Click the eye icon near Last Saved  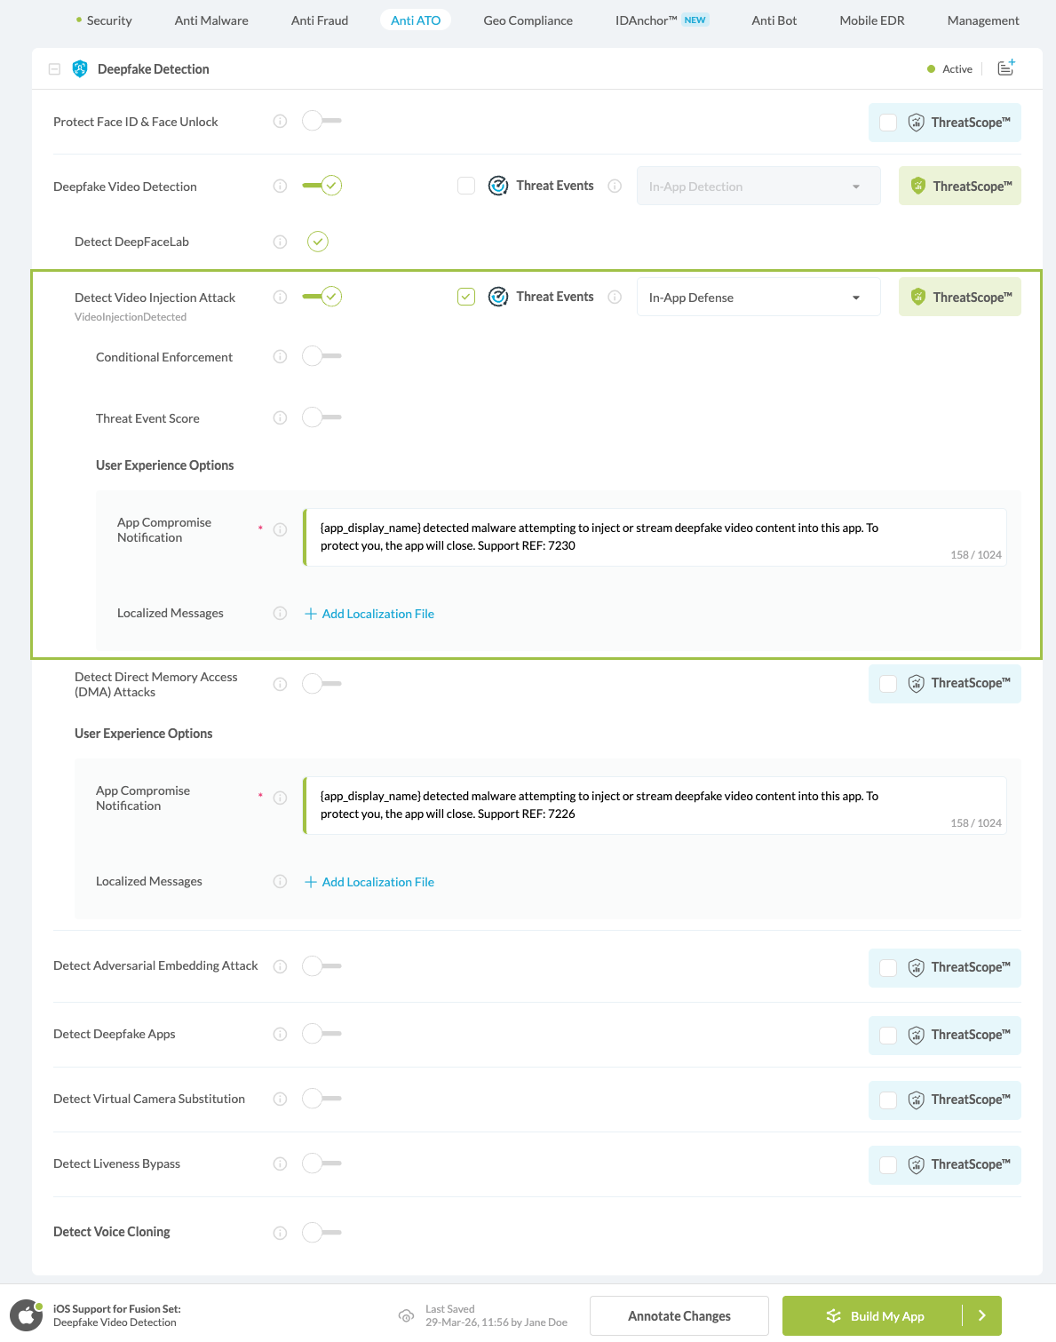pos(406,1316)
